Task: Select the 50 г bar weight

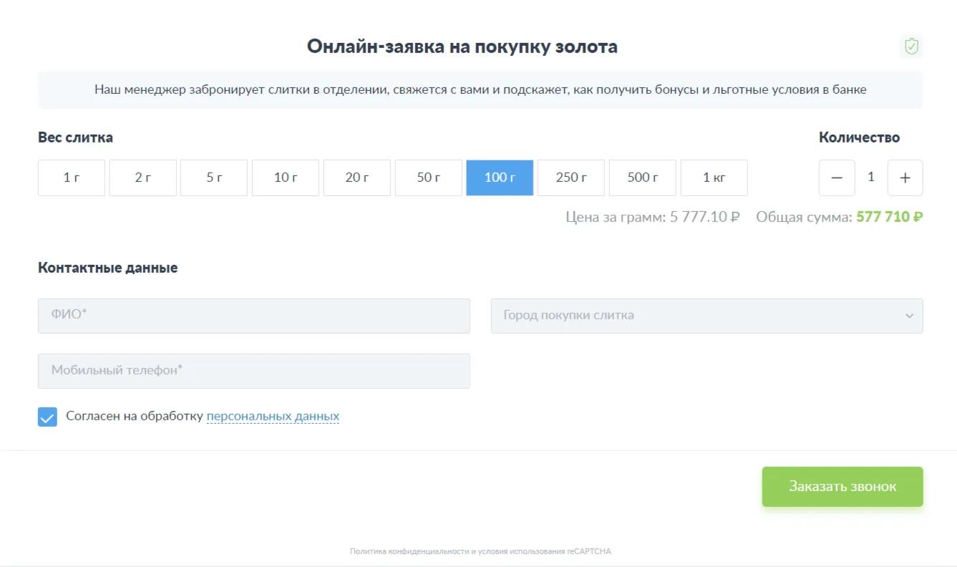Action: pyautogui.click(x=428, y=178)
